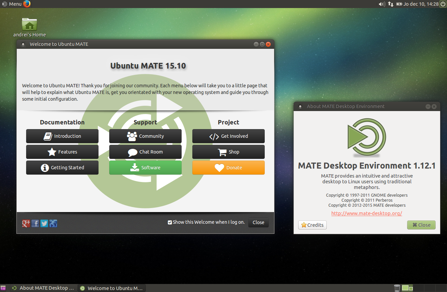Click the Copyright 1997-2011 GNOME developers line
Image resolution: width=447 pixels, height=292 pixels.
[x=367, y=195]
